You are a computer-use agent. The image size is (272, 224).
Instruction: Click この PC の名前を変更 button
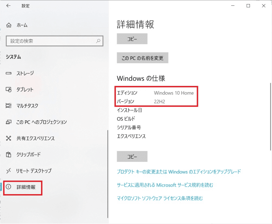[142, 58]
